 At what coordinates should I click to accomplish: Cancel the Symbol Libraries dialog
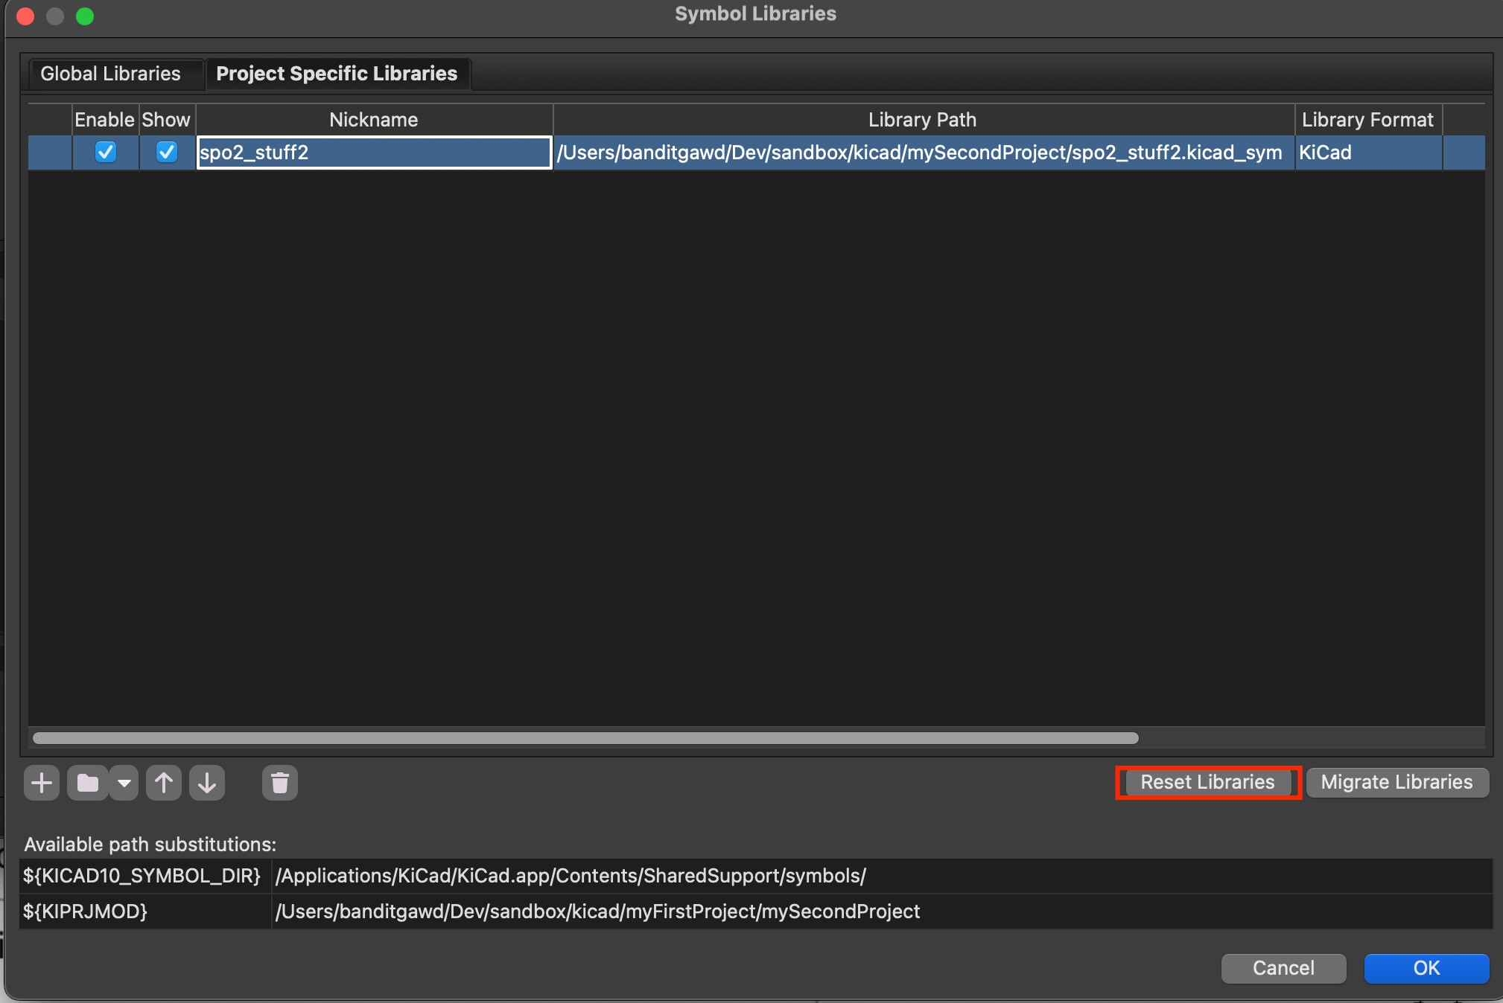[1283, 968]
